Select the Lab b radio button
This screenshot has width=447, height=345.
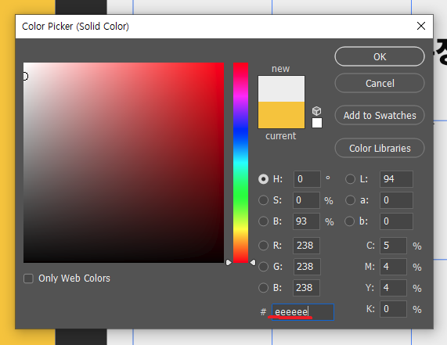[349, 221]
